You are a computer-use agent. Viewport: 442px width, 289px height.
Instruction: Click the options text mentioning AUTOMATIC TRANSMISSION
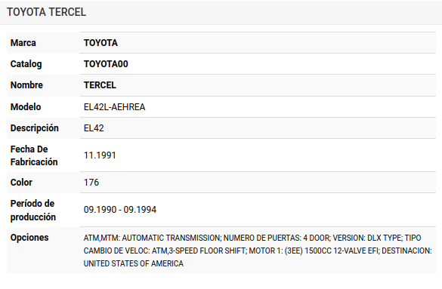click(x=171, y=238)
